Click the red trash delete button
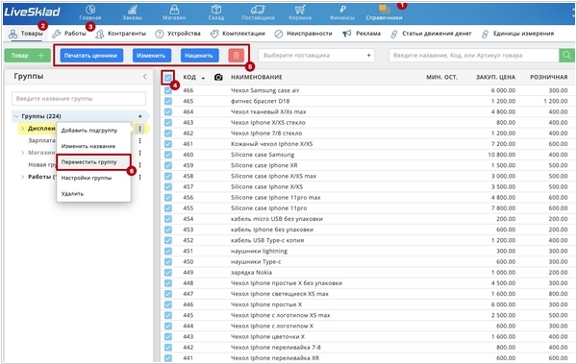577x364 pixels. [x=237, y=56]
